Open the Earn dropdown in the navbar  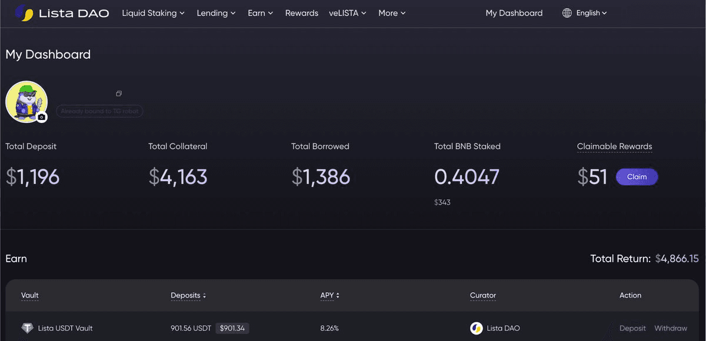[260, 13]
